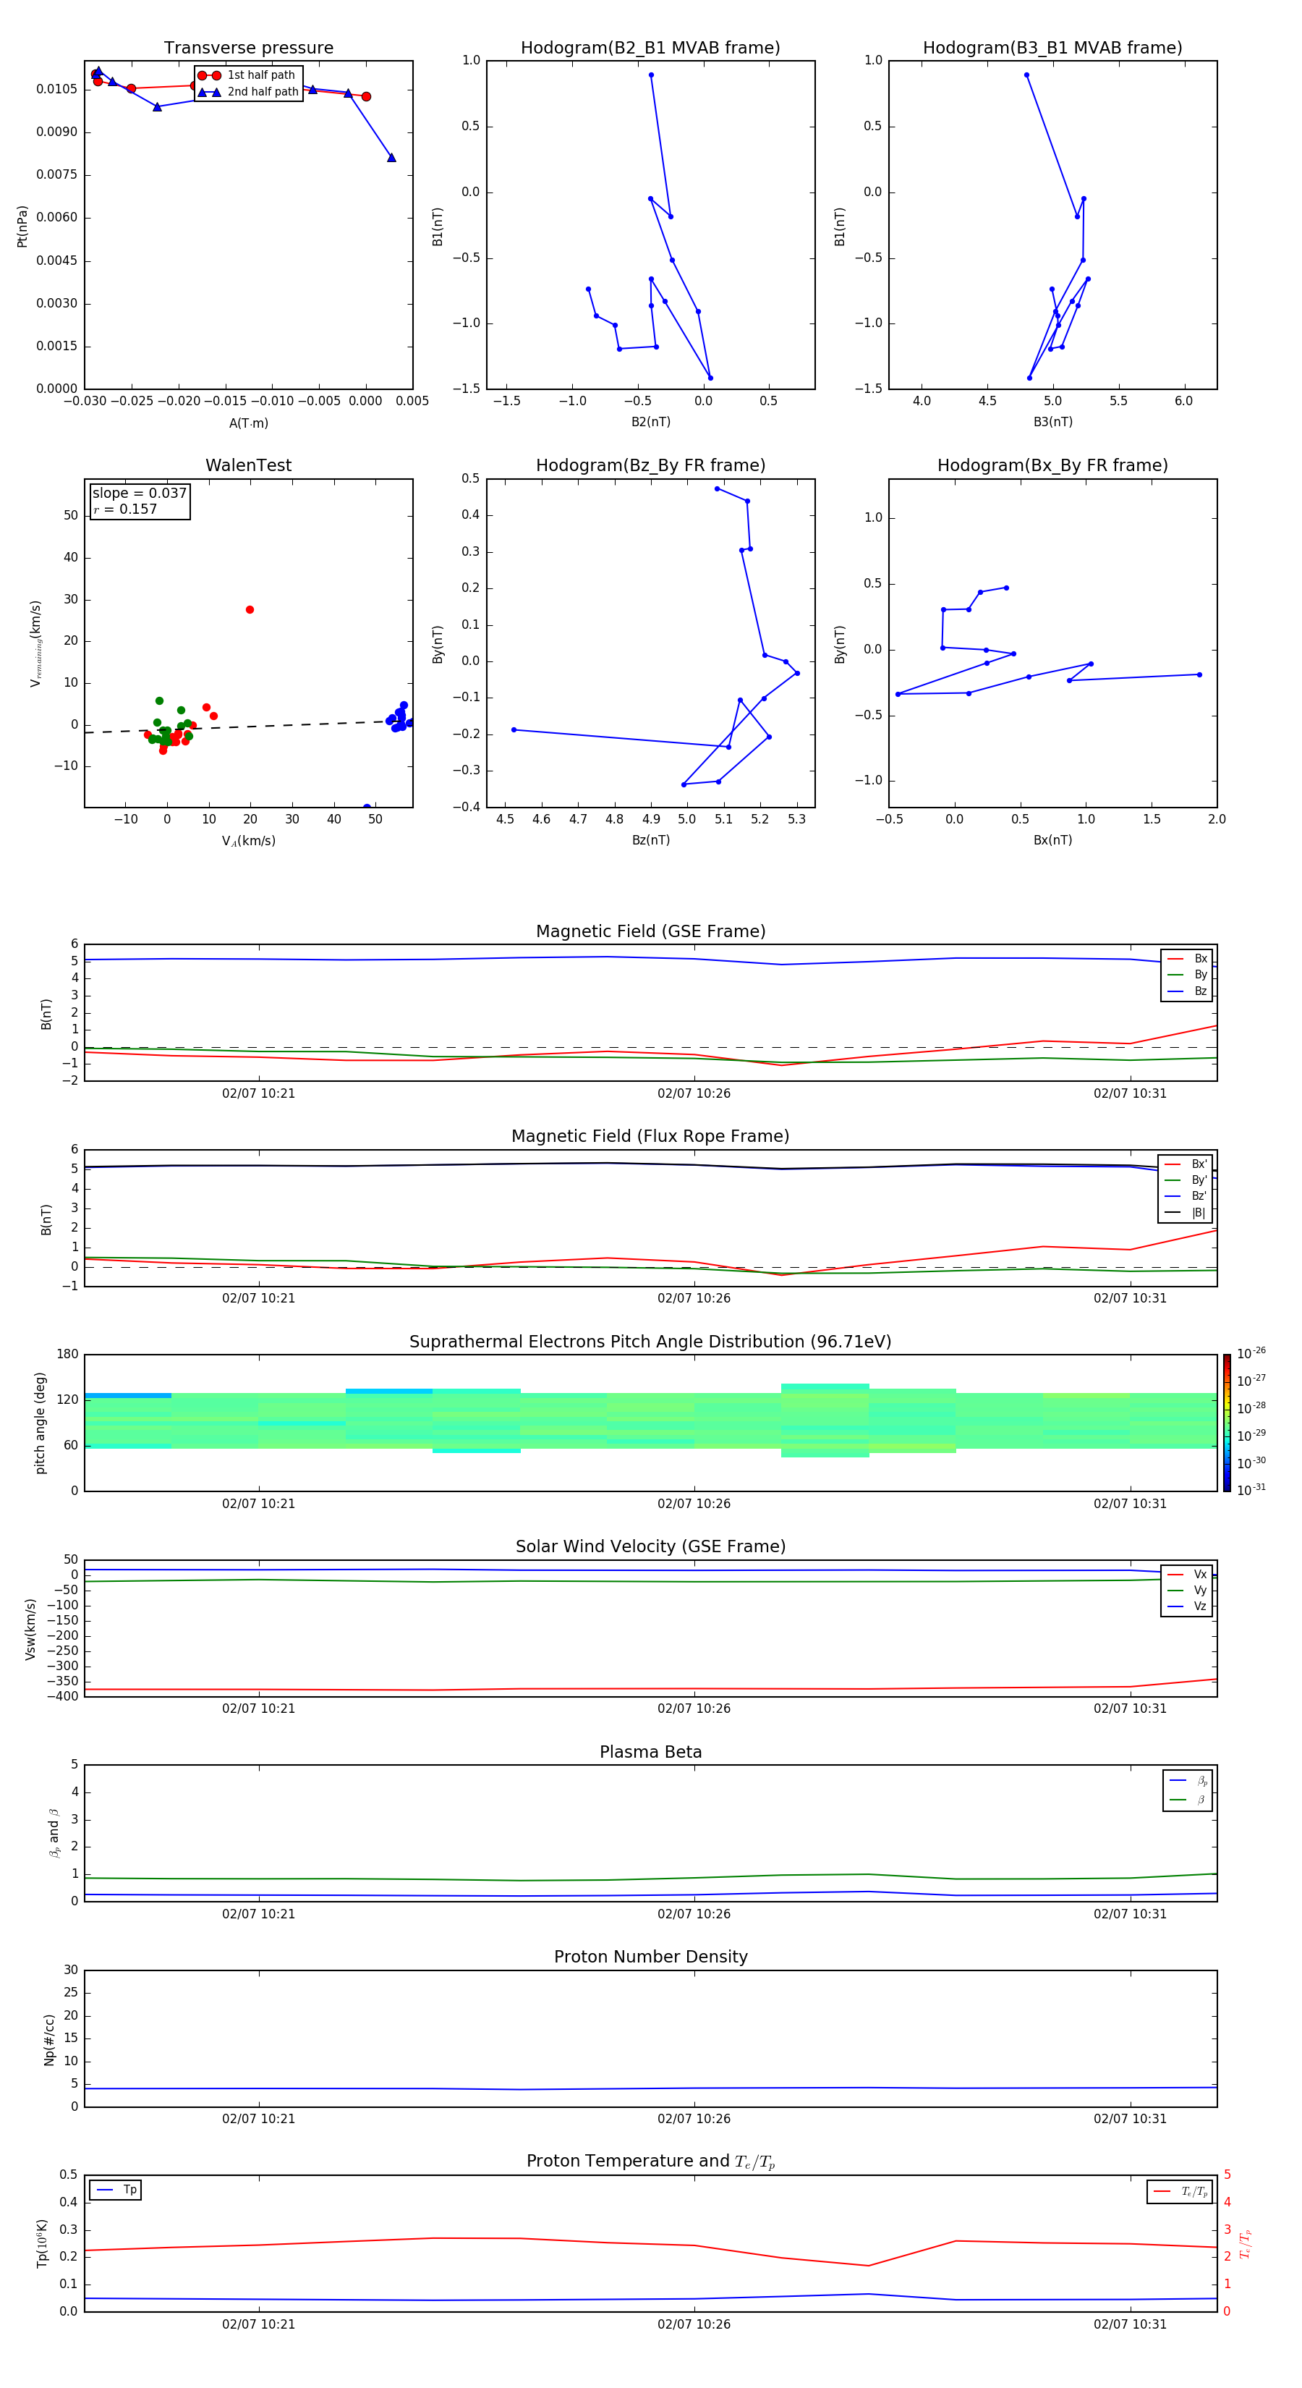The width and height of the screenshot is (1302, 2388).
Task: Click the 'Proton Number Density' title
Action: coord(650,1957)
